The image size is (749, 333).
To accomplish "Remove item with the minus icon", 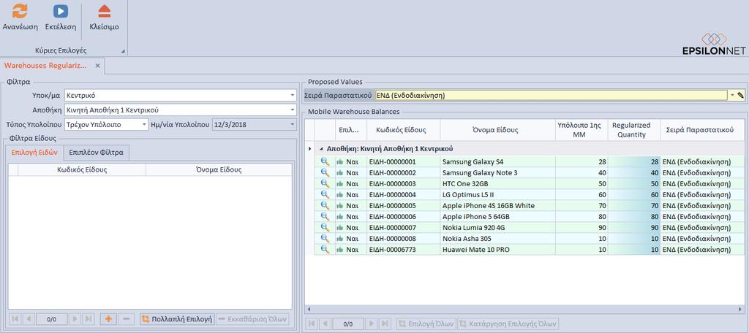I will (x=126, y=319).
